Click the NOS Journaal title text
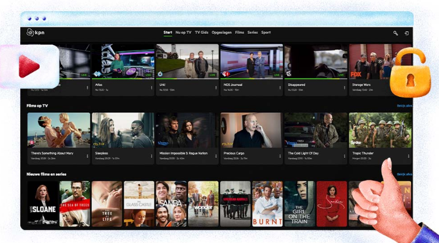This screenshot has width=439, height=243. click(x=233, y=85)
